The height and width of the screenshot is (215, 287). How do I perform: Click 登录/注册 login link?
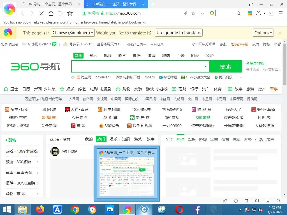(255, 64)
